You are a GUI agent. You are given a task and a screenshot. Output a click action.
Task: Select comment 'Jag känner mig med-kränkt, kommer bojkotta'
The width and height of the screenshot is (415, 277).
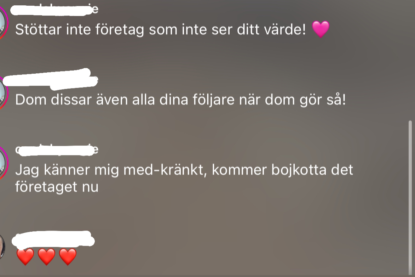pos(184,178)
